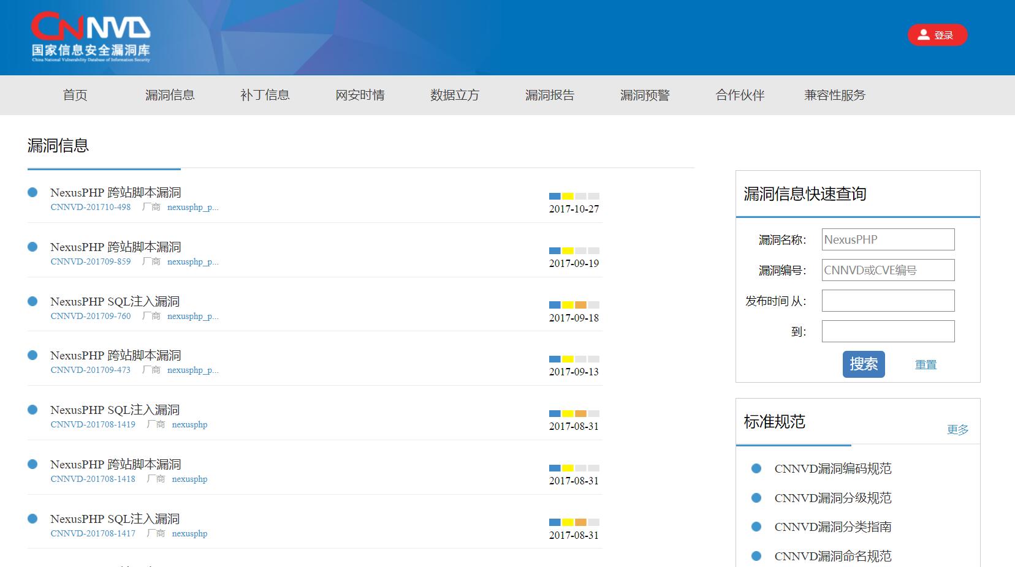Click bullet icon beside CNNVD-201709-760 entry
Screen dimensions: 1015x567
pyautogui.click(x=33, y=301)
